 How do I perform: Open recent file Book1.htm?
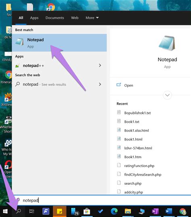pos(133,157)
